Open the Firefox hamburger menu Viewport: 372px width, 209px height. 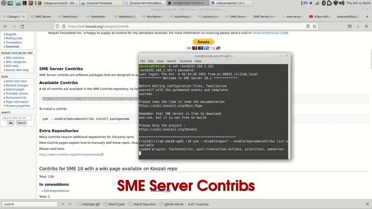pos(366,26)
